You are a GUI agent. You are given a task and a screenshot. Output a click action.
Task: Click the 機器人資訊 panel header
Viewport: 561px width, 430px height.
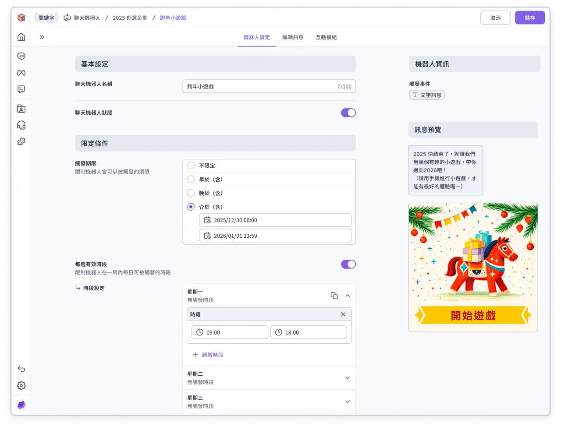click(x=475, y=64)
